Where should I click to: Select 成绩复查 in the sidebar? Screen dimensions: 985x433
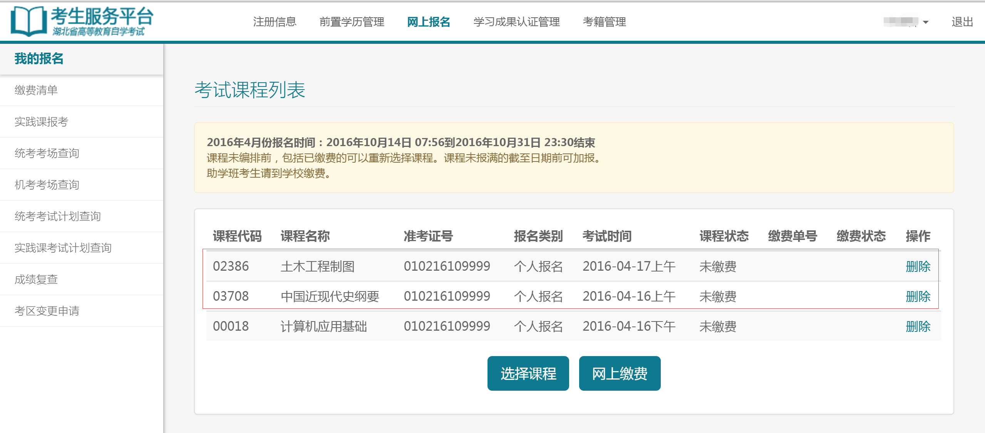(36, 280)
